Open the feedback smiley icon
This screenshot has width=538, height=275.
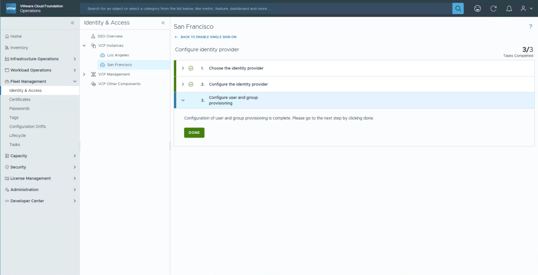[478, 8]
